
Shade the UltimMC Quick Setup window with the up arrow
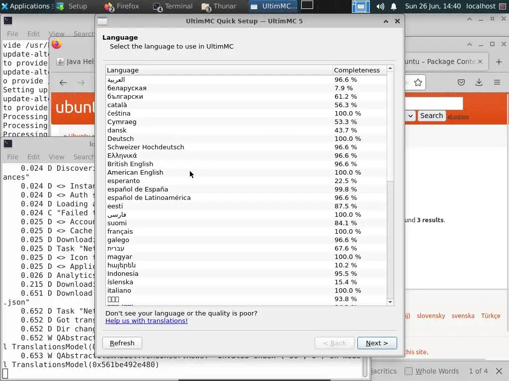coord(386,21)
